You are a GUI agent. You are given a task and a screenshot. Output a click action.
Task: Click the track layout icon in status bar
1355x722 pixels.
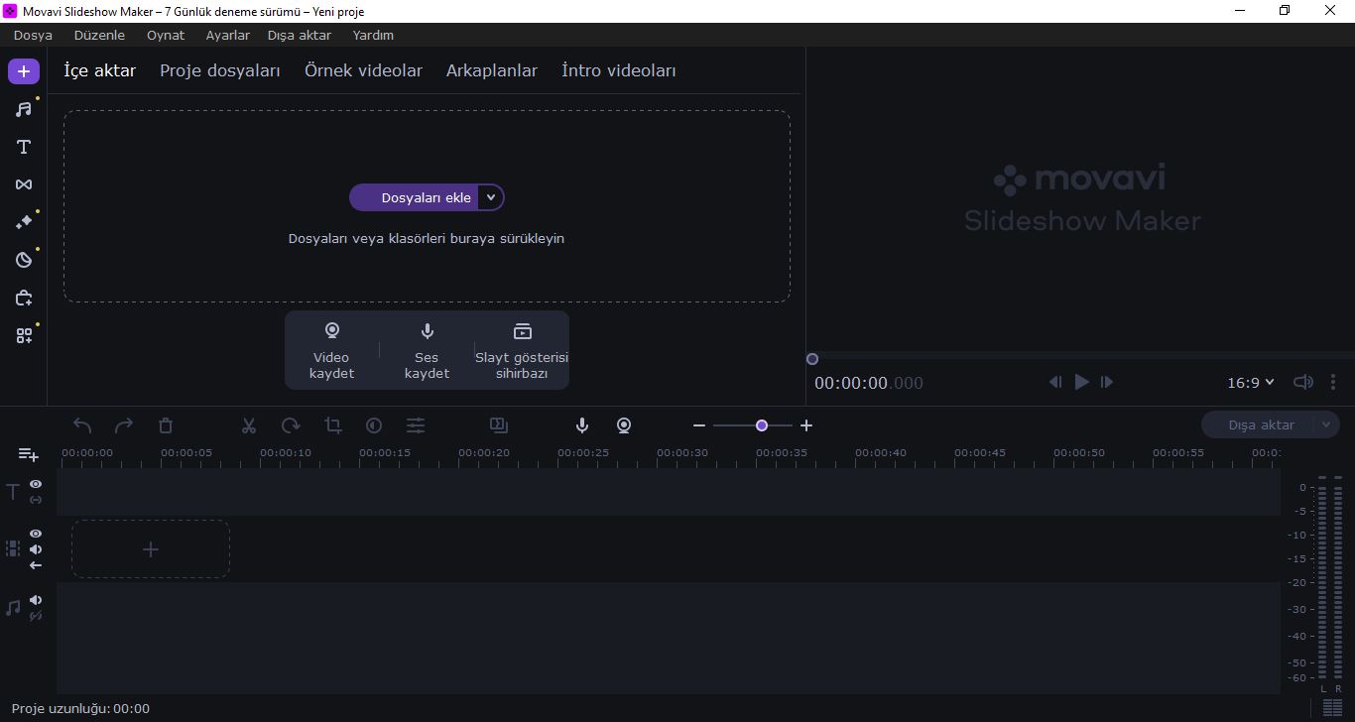pyautogui.click(x=1332, y=708)
